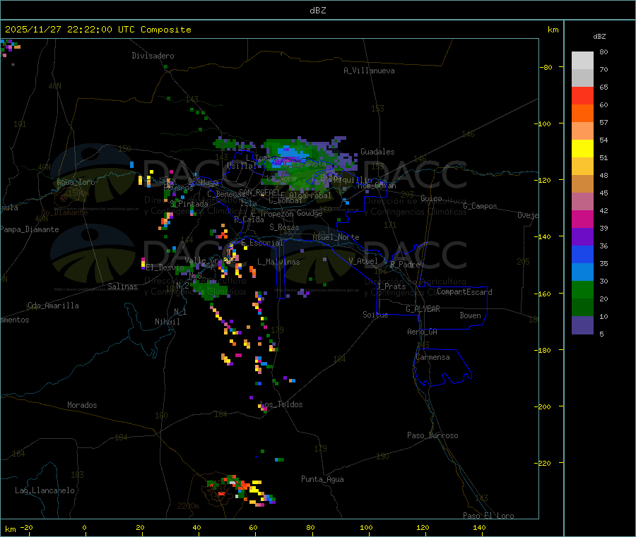This screenshot has width=636, height=537.
Task: Click the 'Lag.Llancanelo' label
Action: [x=45, y=490]
